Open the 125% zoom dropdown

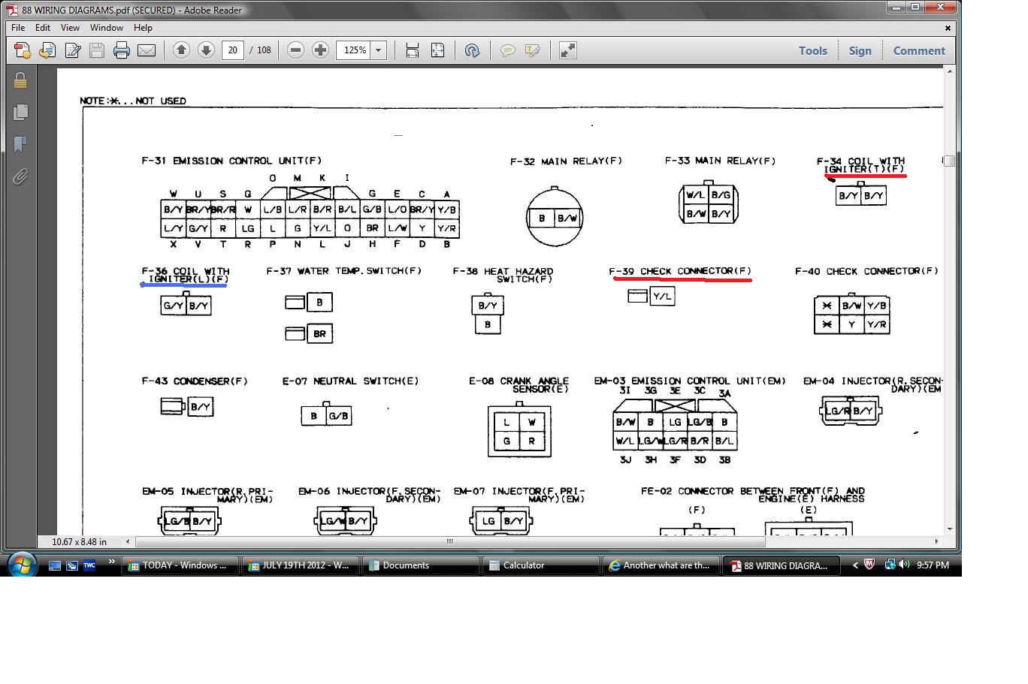tap(379, 50)
